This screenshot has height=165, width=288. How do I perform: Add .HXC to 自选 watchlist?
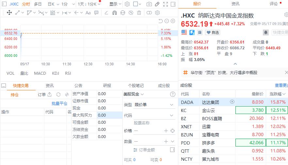(x=213, y=32)
